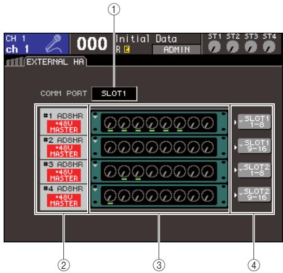Switch to the EXTERNAL HA tab

(56, 62)
